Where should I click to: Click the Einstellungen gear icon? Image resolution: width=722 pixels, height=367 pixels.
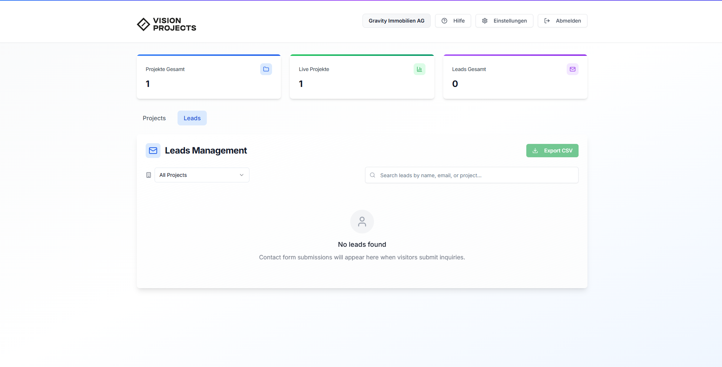coord(484,21)
